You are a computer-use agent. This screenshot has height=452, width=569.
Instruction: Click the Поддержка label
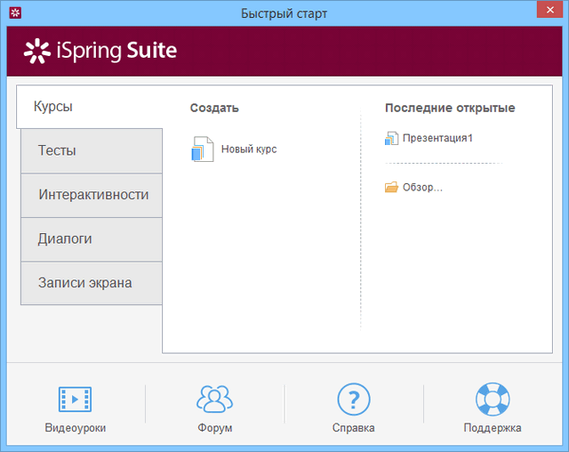coord(493,428)
